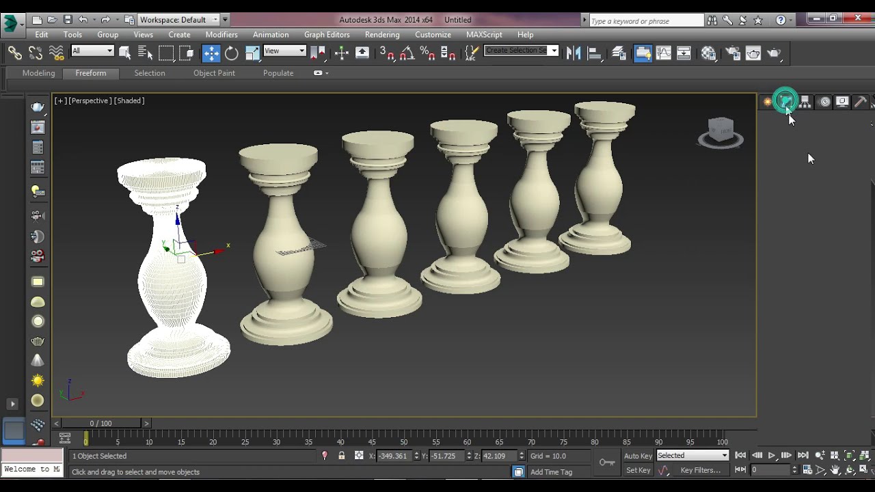Switch to the Modeling ribbon tab
Viewport: 875px width, 492px height.
(38, 73)
